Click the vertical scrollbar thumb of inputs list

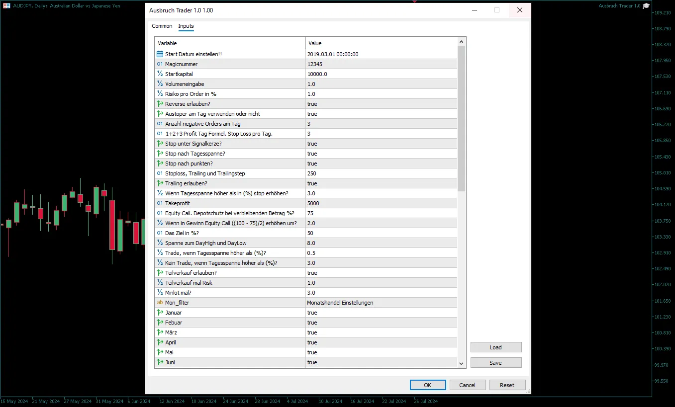click(x=462, y=119)
